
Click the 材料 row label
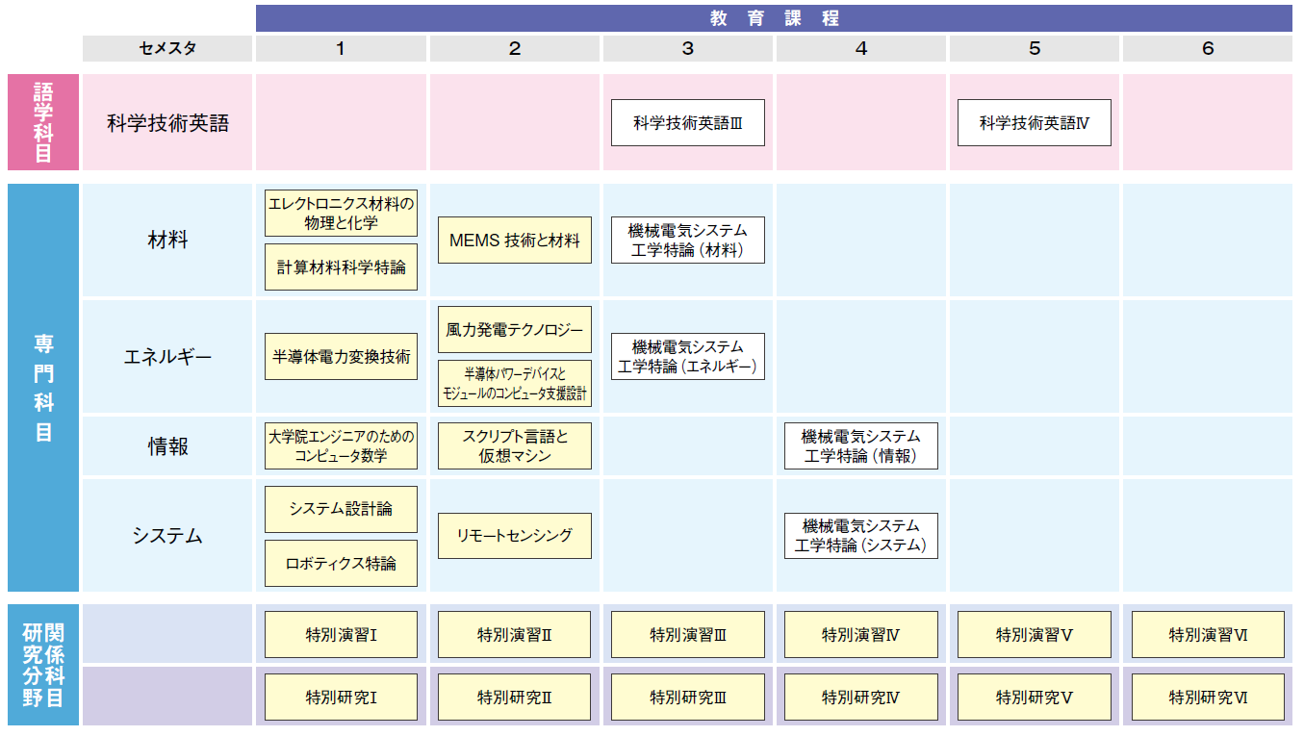pyautogui.click(x=167, y=240)
